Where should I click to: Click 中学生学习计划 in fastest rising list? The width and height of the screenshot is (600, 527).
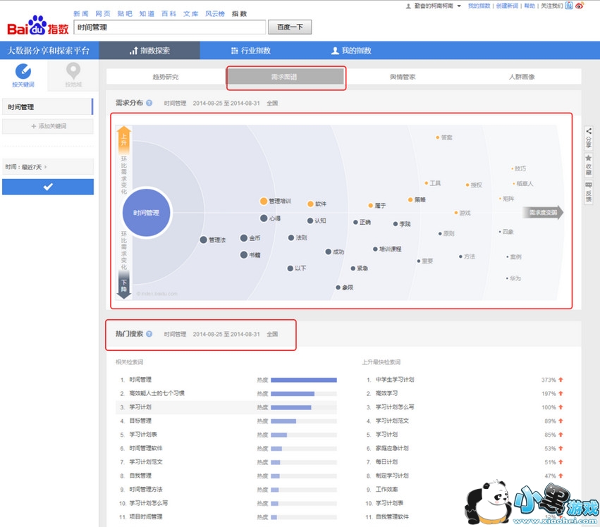point(395,380)
